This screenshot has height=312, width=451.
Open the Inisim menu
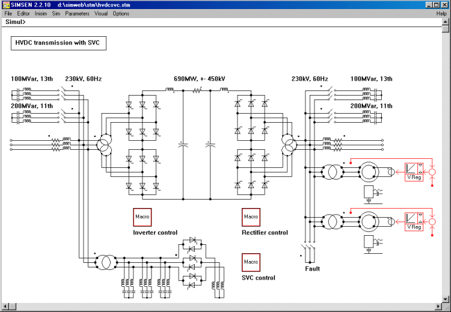tap(41, 14)
